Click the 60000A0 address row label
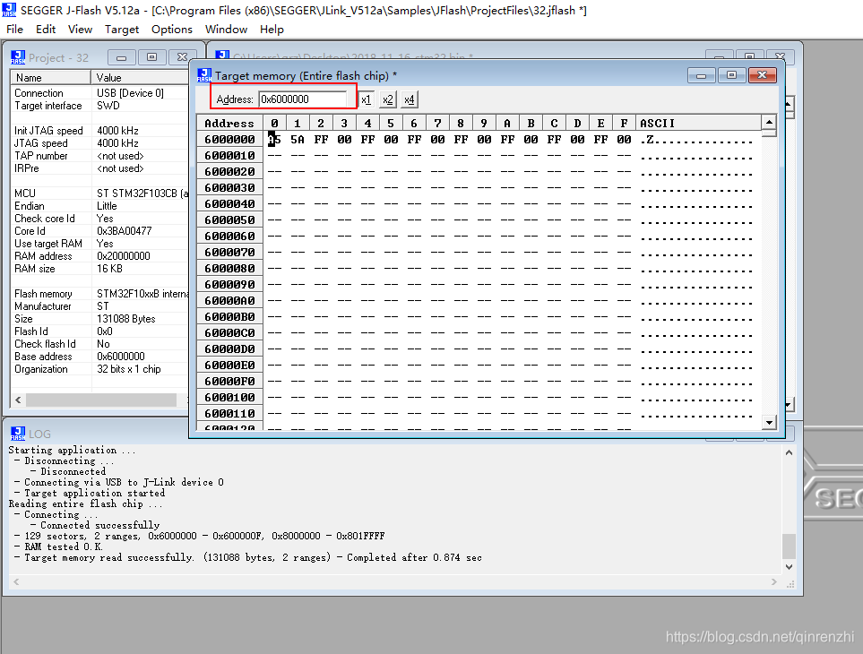 point(229,301)
